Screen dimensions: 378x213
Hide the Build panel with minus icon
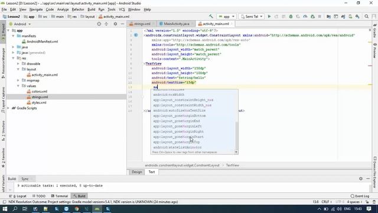coord(368,179)
